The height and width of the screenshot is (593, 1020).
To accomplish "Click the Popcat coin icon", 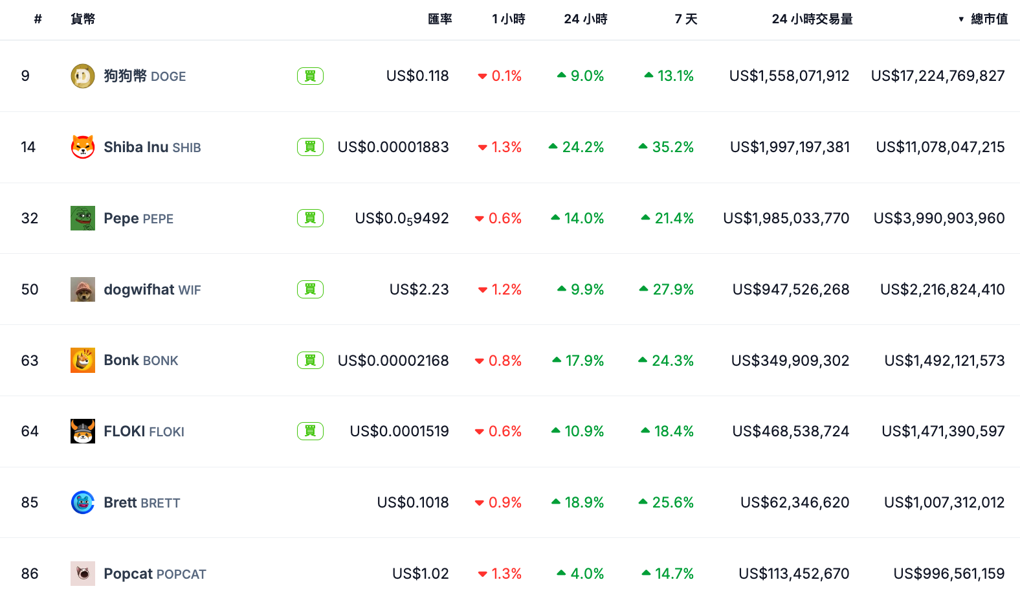I will click(x=82, y=574).
